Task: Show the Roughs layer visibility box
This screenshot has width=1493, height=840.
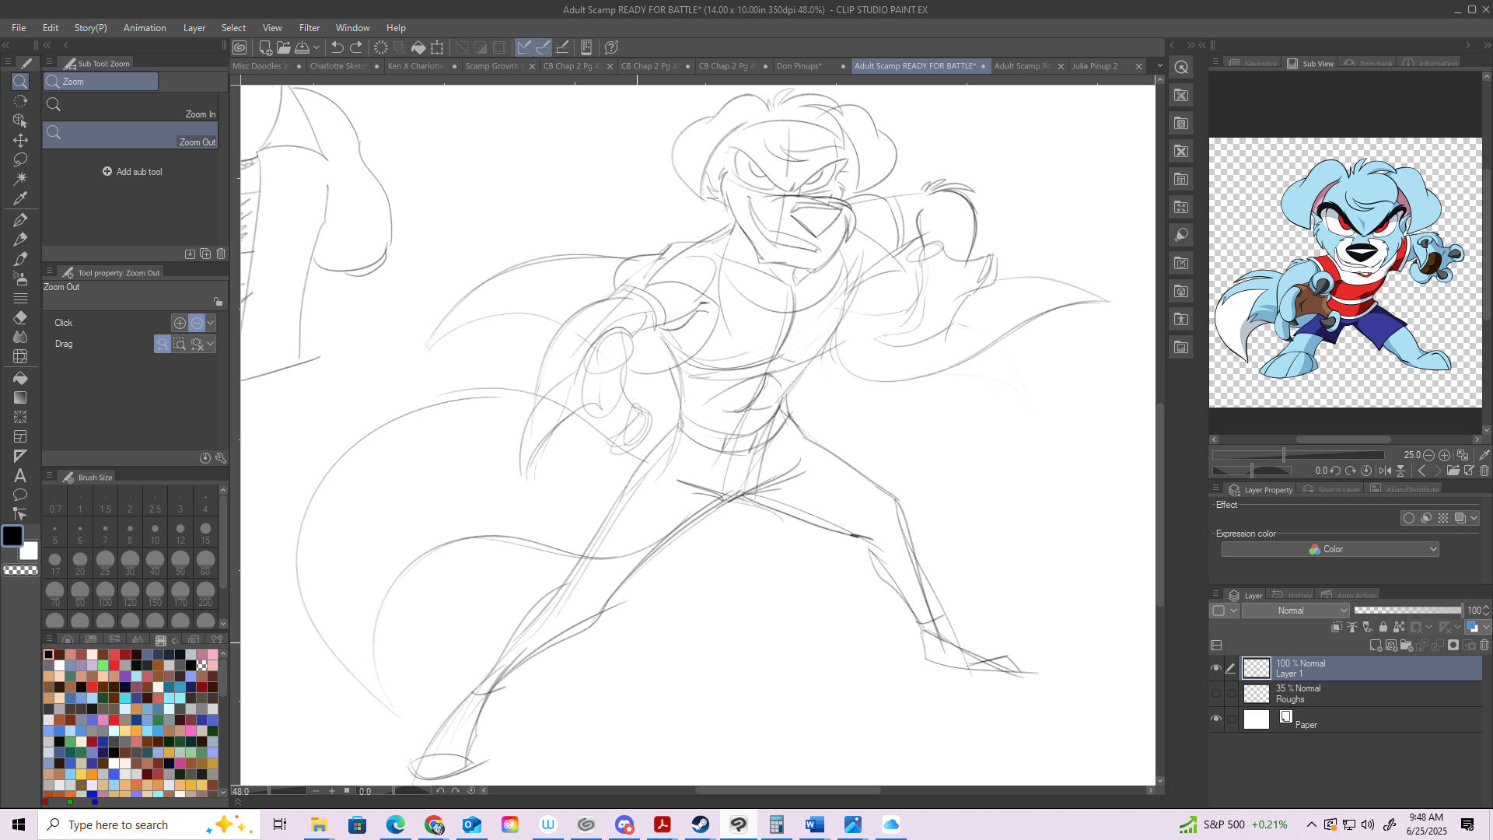Action: pyautogui.click(x=1216, y=693)
